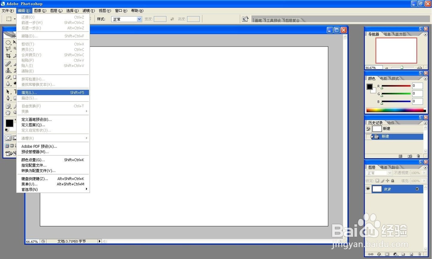Open navigator panel flyout menu arrow
432x259 pixels.
[x=426, y=34]
